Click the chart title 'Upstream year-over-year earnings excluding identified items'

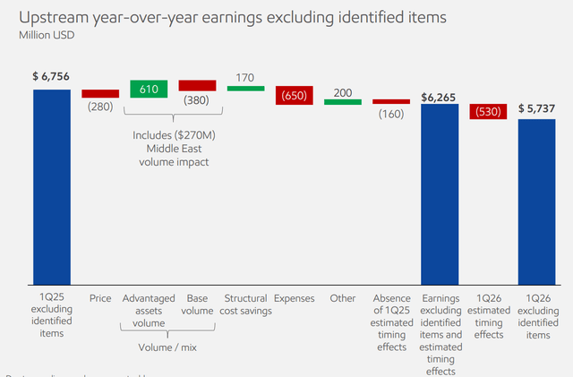pyautogui.click(x=233, y=18)
